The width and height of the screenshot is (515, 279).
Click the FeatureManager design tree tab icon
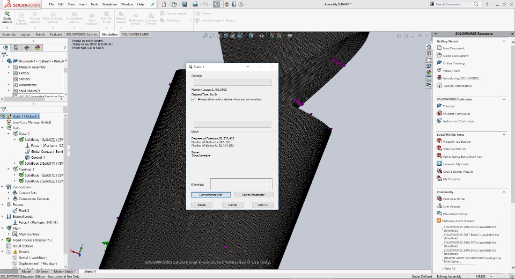point(5,48)
